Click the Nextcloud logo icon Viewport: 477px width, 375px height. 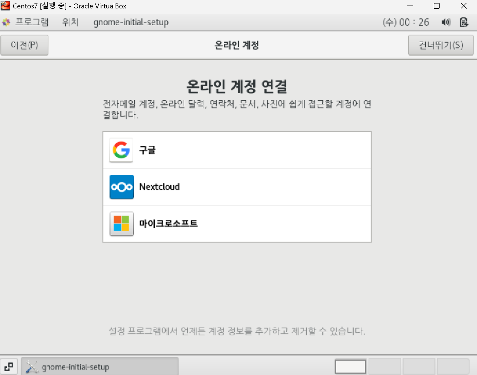(x=122, y=187)
